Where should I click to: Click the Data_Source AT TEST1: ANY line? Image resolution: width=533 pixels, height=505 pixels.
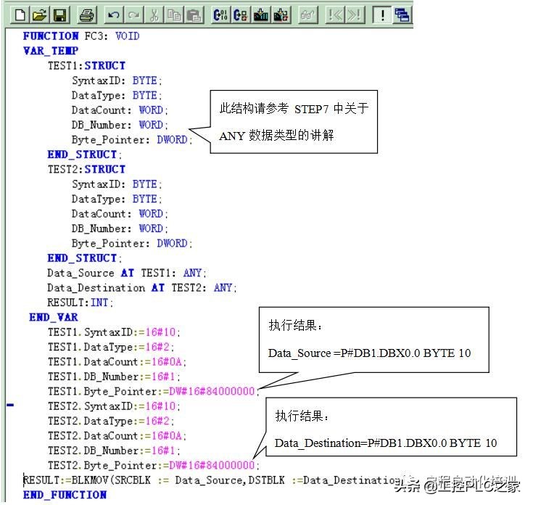tap(126, 273)
